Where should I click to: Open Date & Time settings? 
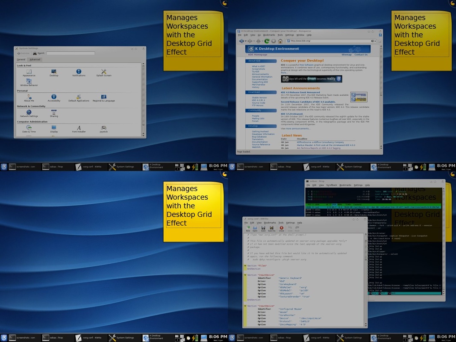pos(29,129)
